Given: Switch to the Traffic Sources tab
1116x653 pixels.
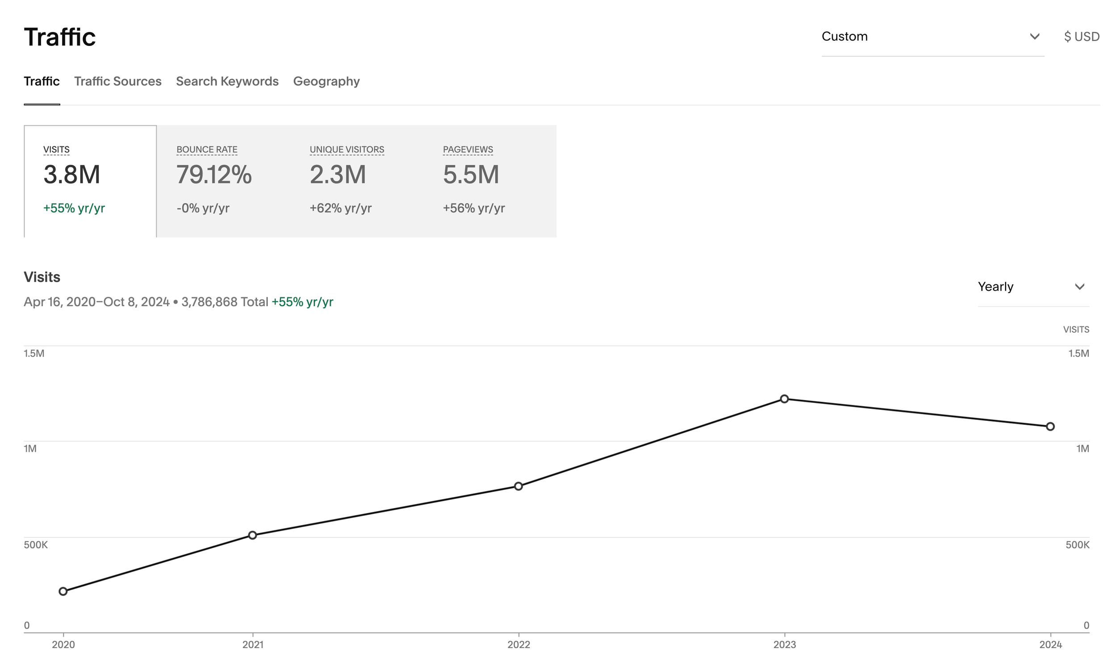Looking at the screenshot, I should point(117,81).
